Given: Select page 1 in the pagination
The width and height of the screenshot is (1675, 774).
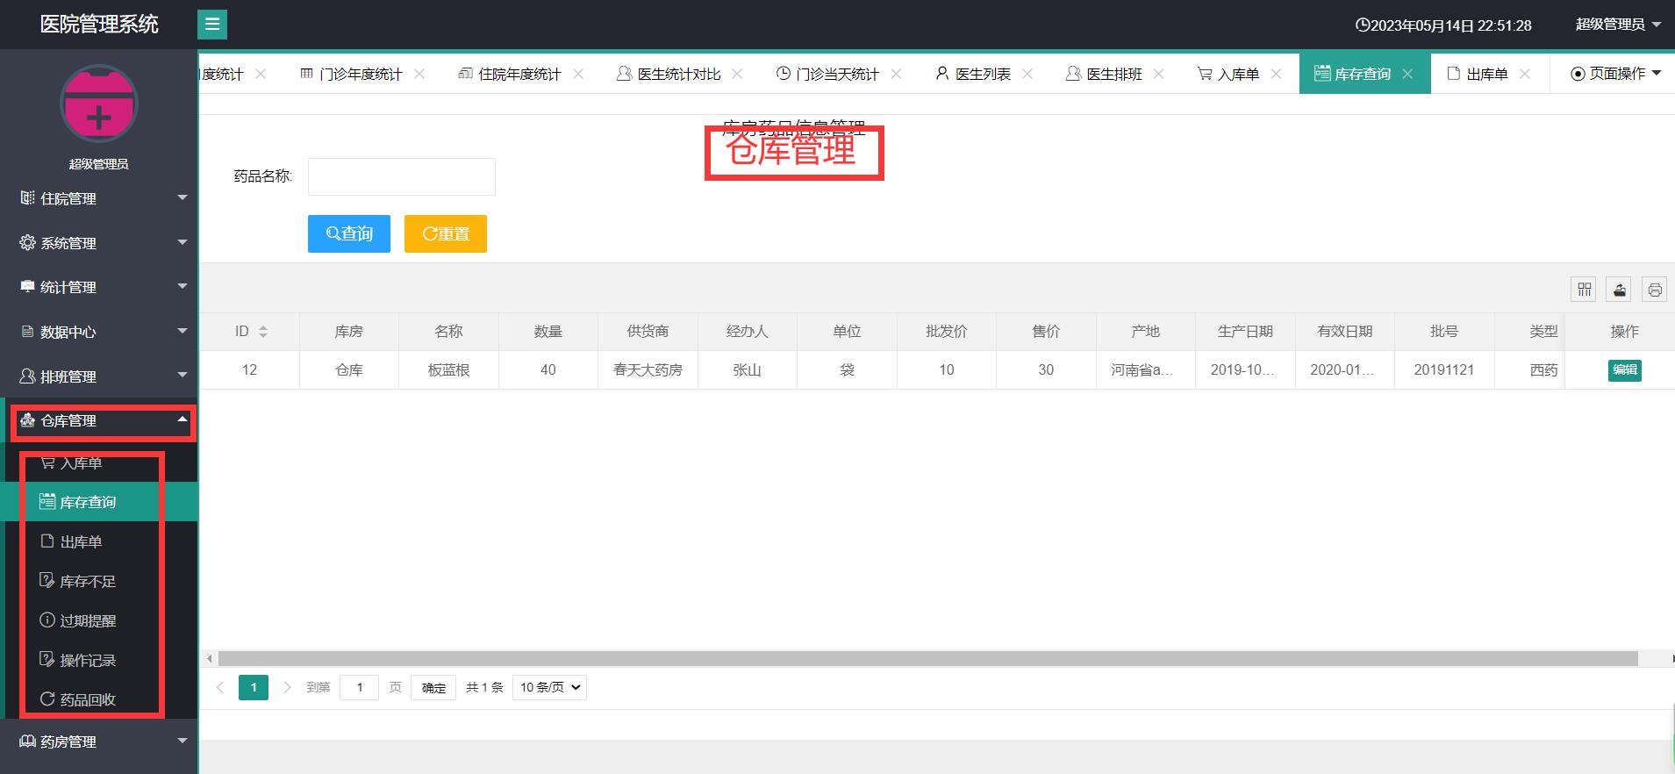Looking at the screenshot, I should click(x=254, y=687).
